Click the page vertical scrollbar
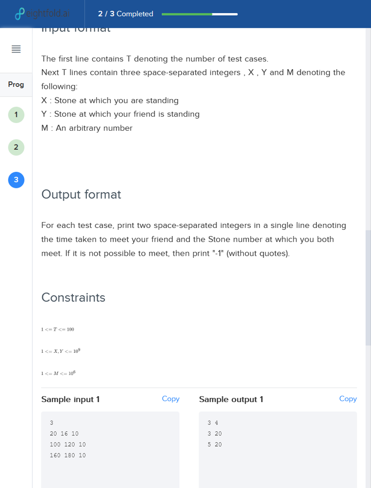Viewport: 371px width, 488px height. click(x=368, y=287)
